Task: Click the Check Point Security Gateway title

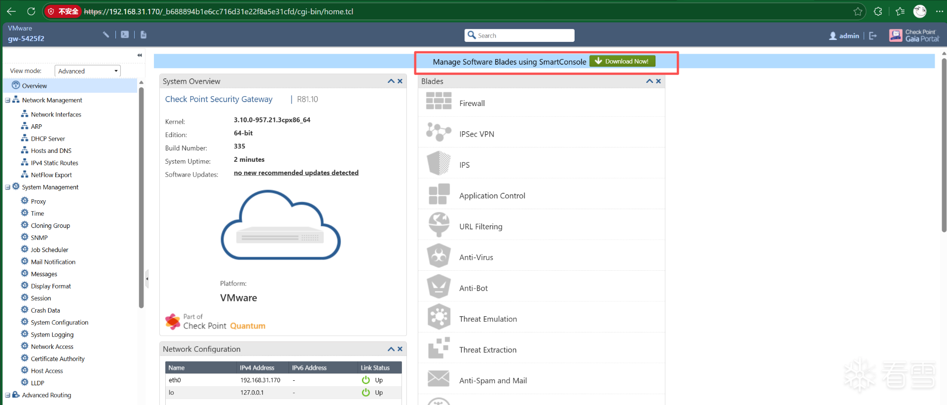Action: point(219,99)
